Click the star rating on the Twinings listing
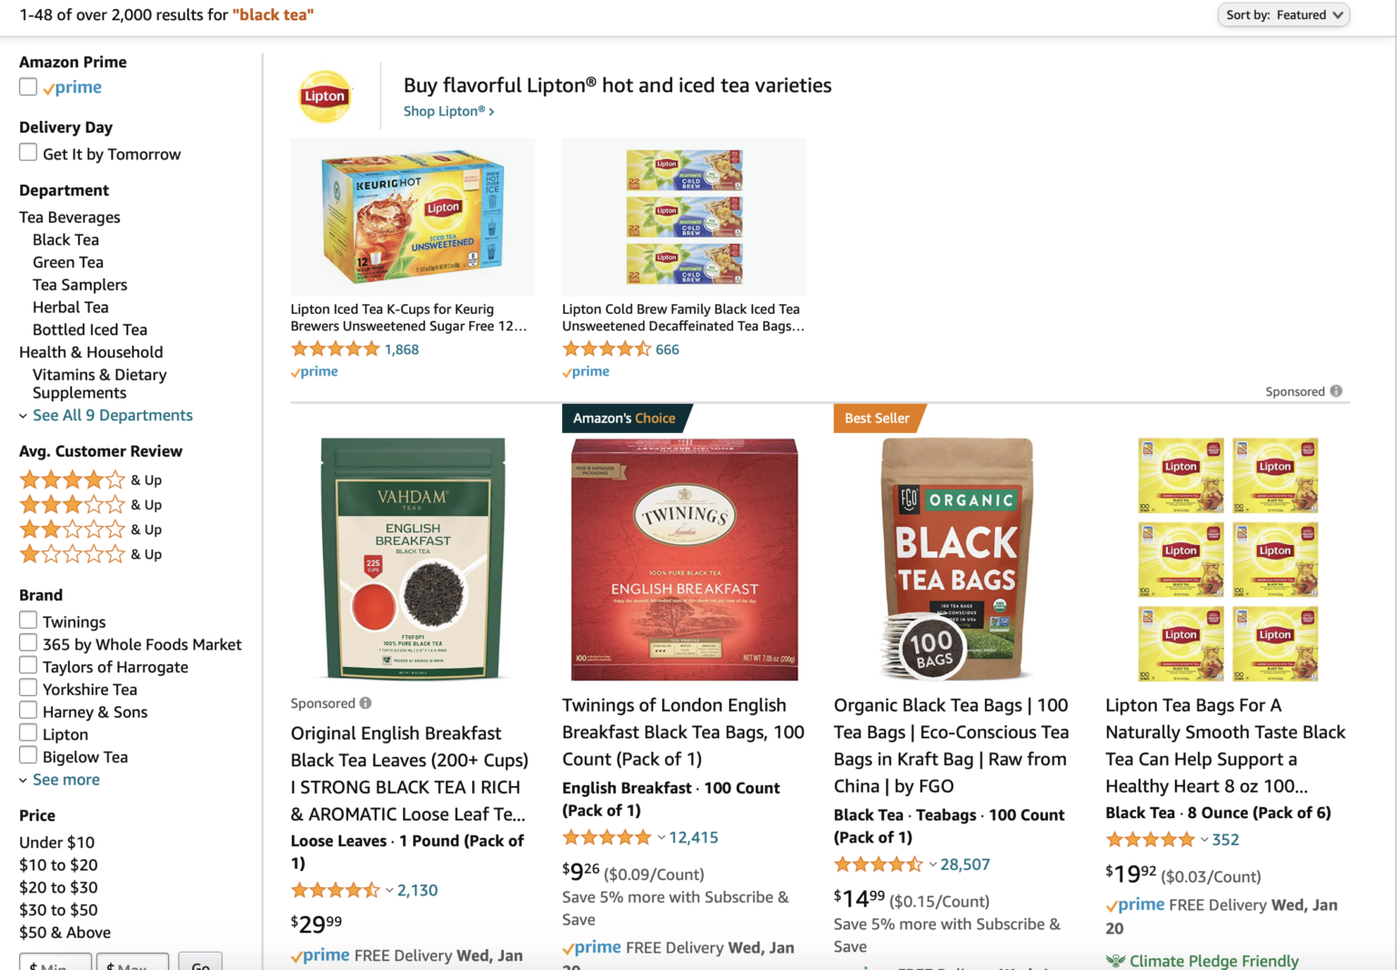This screenshot has height=970, width=1397. pyautogui.click(x=608, y=836)
